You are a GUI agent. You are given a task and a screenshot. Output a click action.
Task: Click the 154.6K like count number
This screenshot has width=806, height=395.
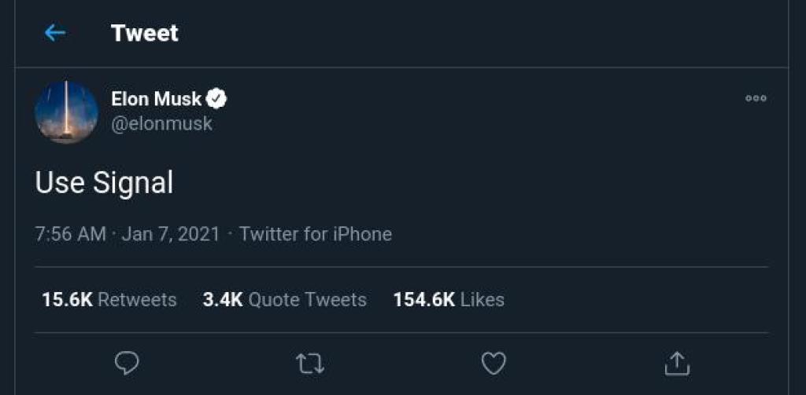tap(424, 299)
